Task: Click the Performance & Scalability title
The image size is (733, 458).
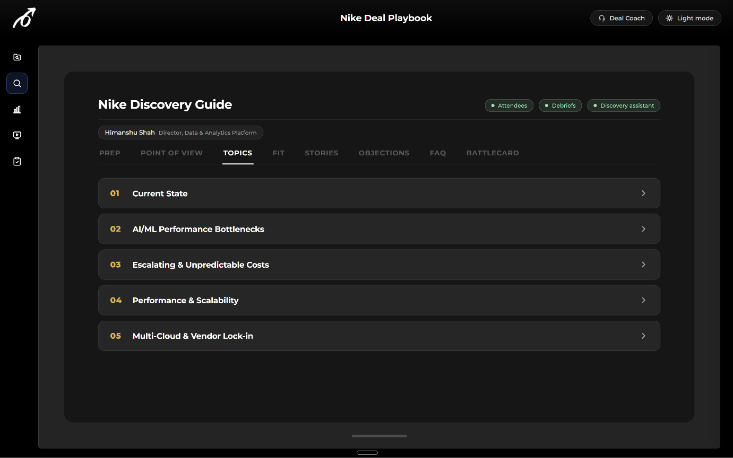Action: (x=185, y=300)
